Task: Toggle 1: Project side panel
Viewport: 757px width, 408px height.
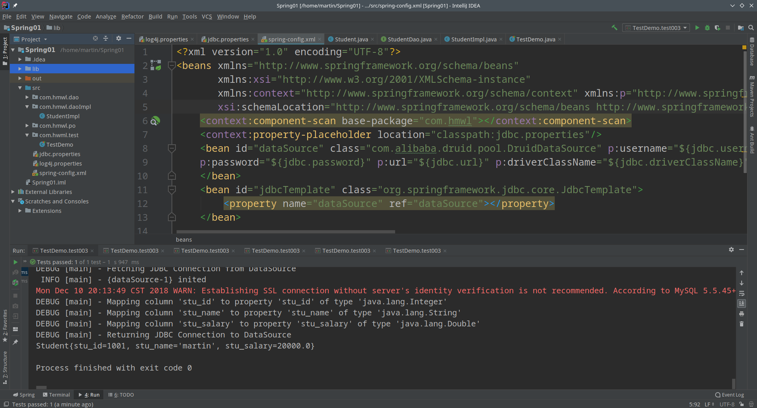Action: pos(5,51)
